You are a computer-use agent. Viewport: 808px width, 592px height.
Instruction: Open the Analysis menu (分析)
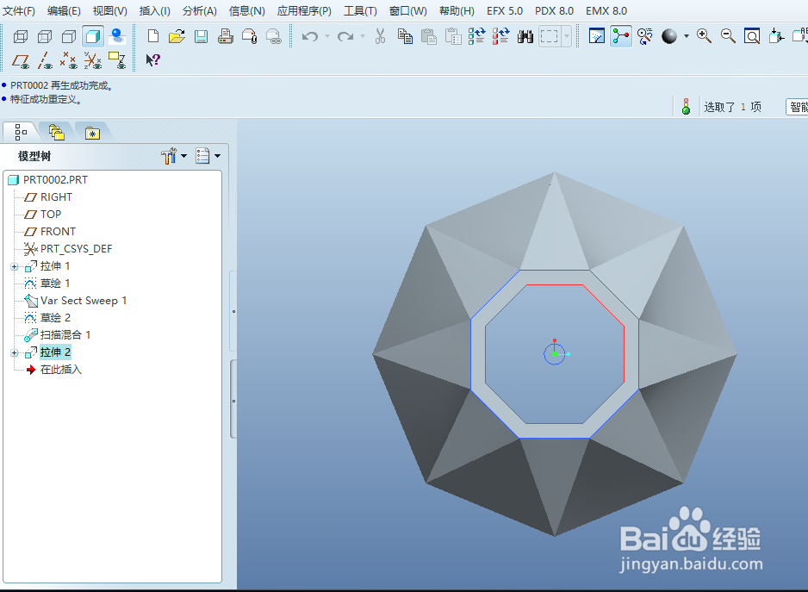tap(200, 11)
